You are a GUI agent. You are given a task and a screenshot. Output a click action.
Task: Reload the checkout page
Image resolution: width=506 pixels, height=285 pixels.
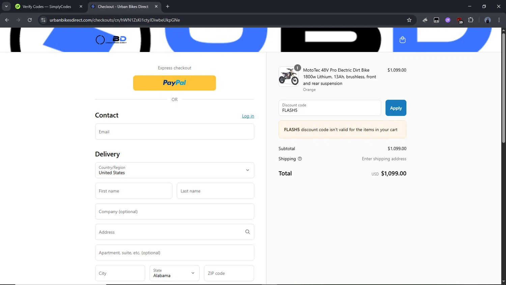30,20
